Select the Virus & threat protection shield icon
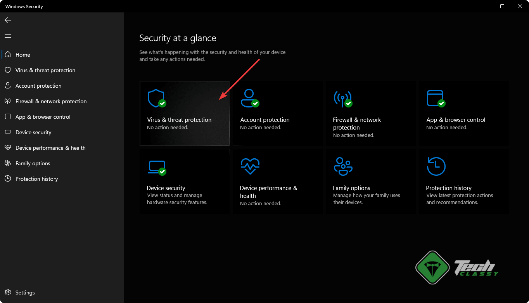The height and width of the screenshot is (303, 529). tap(156, 99)
